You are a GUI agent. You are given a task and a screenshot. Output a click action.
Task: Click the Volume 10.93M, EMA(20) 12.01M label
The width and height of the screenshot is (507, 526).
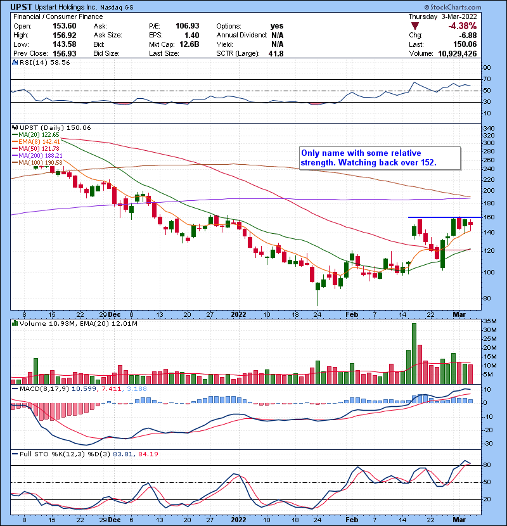coord(78,323)
